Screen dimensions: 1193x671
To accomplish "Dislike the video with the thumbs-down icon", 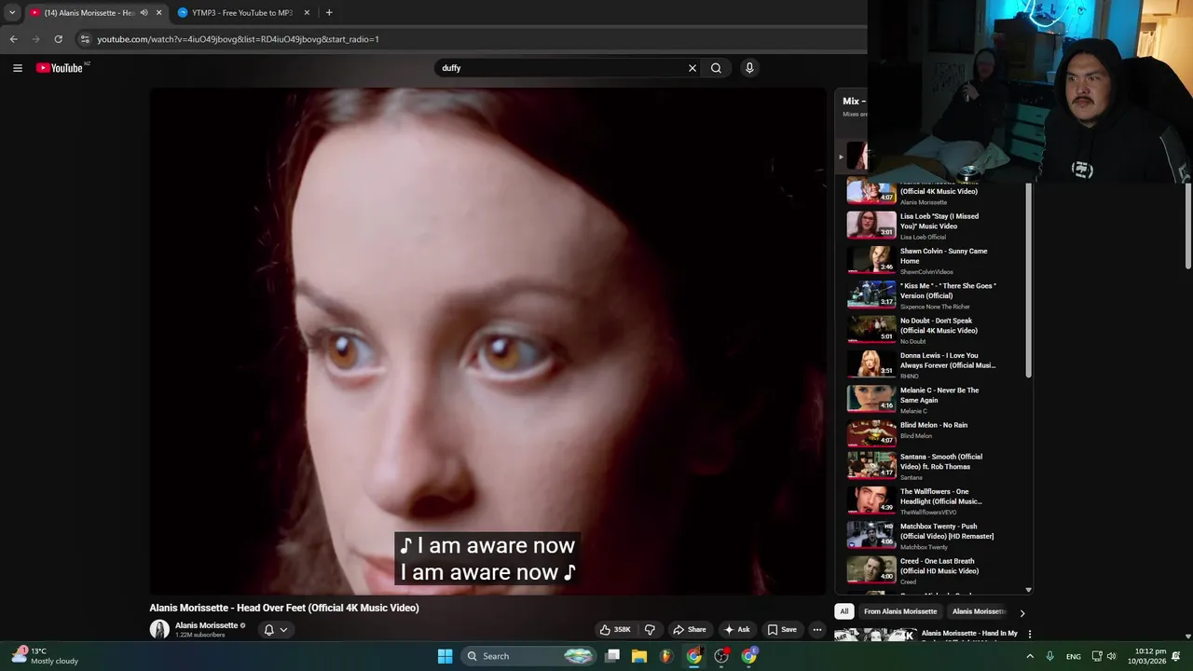I will tap(650, 630).
